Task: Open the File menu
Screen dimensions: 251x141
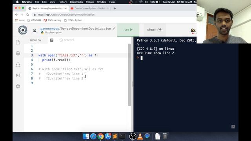Action: pos(37,2)
